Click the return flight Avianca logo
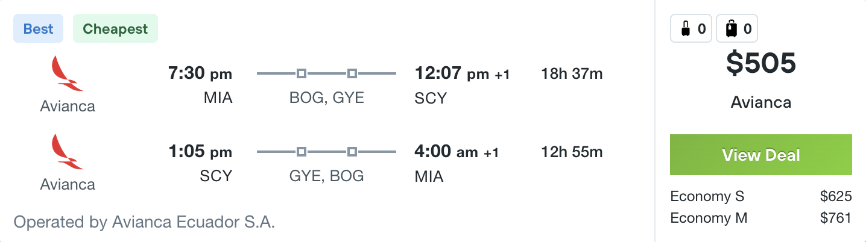Image resolution: width=866 pixels, height=242 pixels. tap(68, 152)
